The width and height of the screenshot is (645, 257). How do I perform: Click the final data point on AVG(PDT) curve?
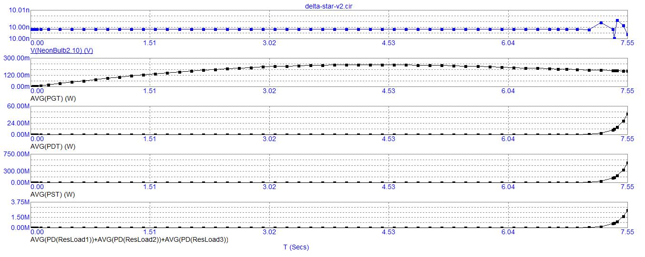click(627, 114)
